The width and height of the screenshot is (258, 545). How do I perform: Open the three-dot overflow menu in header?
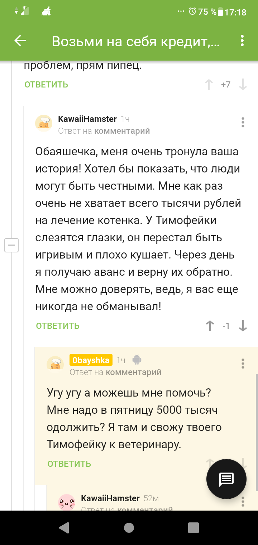pos(243,41)
